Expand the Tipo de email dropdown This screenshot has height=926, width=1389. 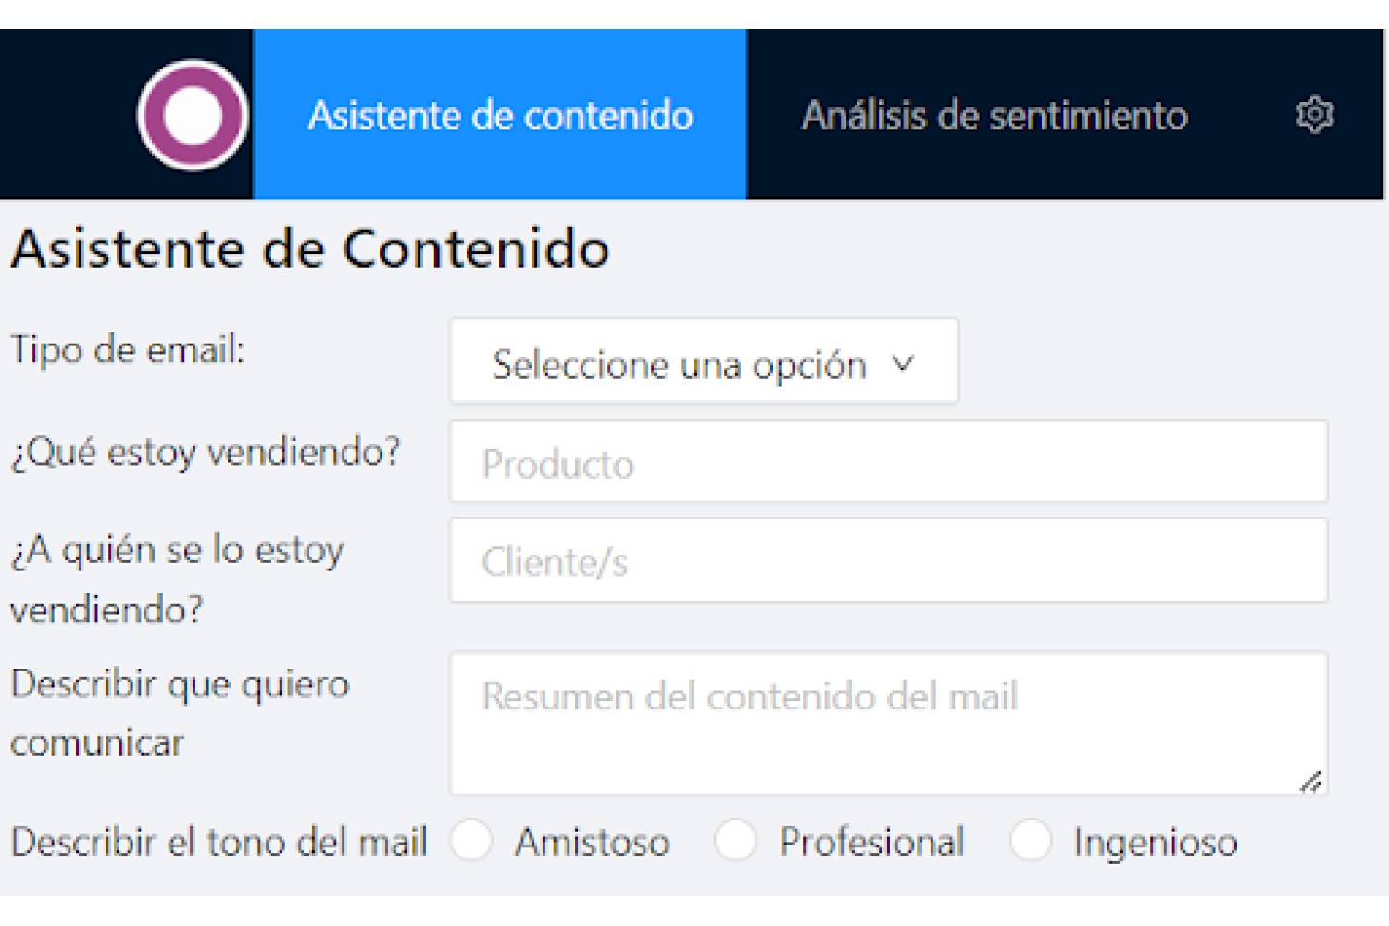click(x=704, y=361)
